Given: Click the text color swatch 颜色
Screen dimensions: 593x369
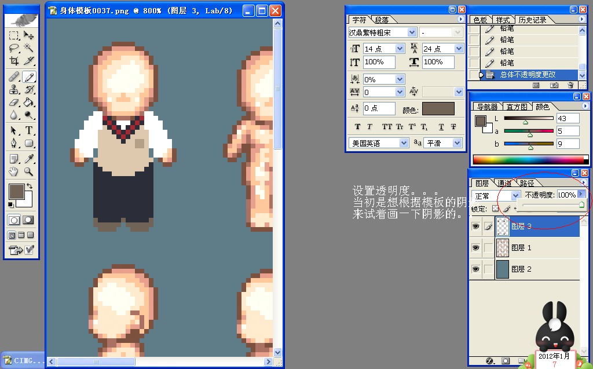Looking at the screenshot, I should pos(438,109).
